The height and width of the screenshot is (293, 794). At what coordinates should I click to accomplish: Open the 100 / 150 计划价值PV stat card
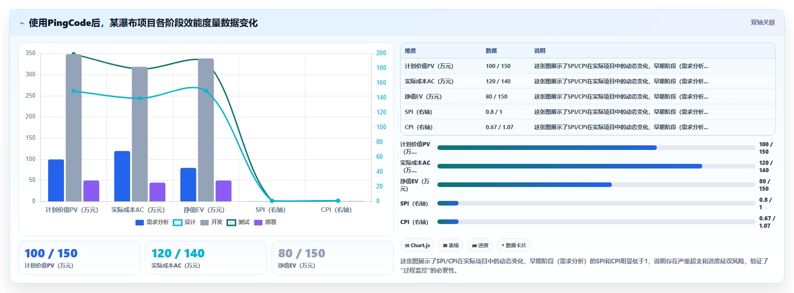[x=79, y=258]
